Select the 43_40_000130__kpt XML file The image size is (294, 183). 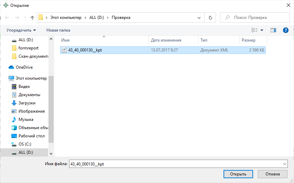85,50
